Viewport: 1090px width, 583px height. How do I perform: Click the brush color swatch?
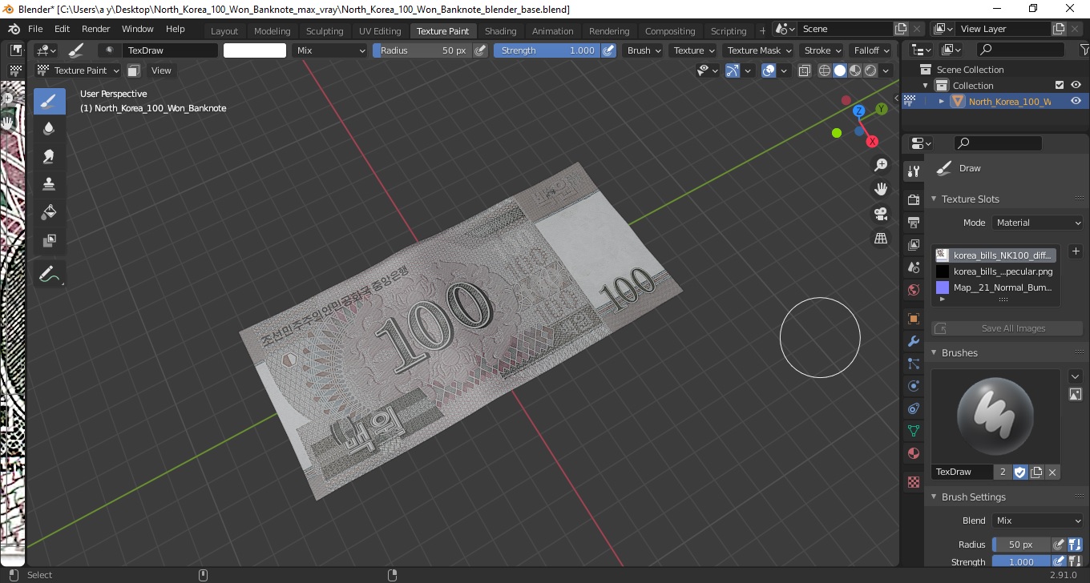255,50
